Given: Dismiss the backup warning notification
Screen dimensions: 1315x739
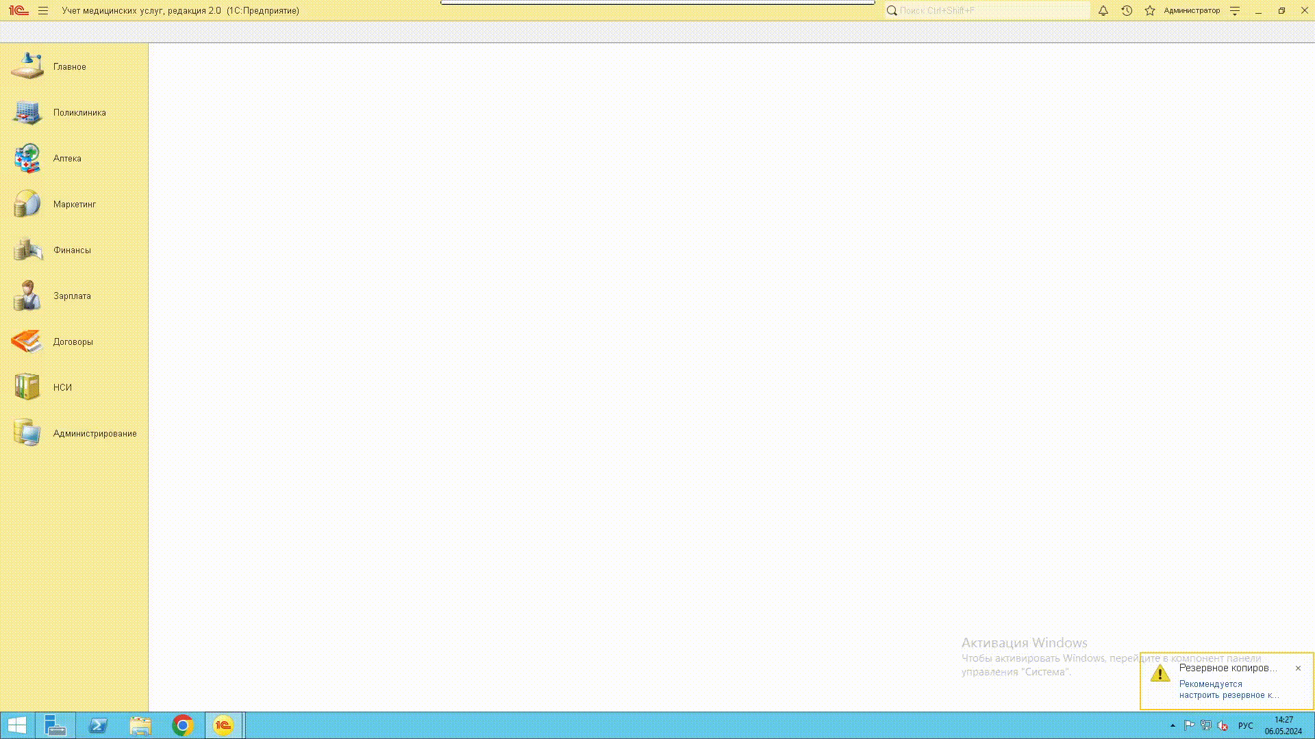Looking at the screenshot, I should (1298, 669).
